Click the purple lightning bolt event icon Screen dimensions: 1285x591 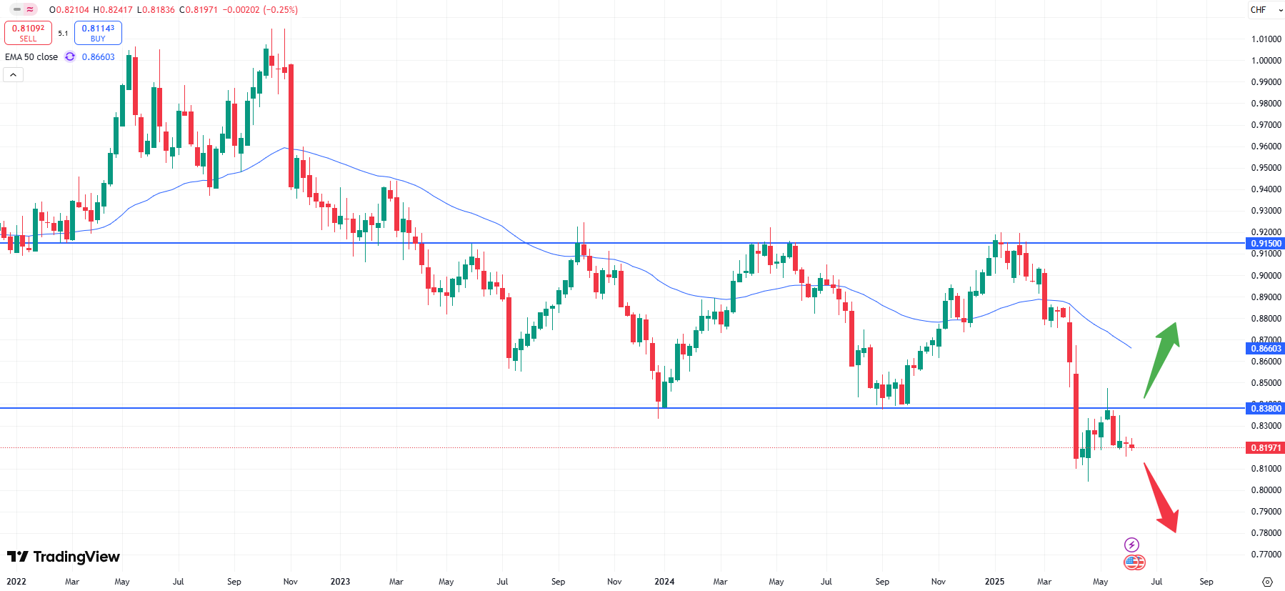click(1131, 545)
